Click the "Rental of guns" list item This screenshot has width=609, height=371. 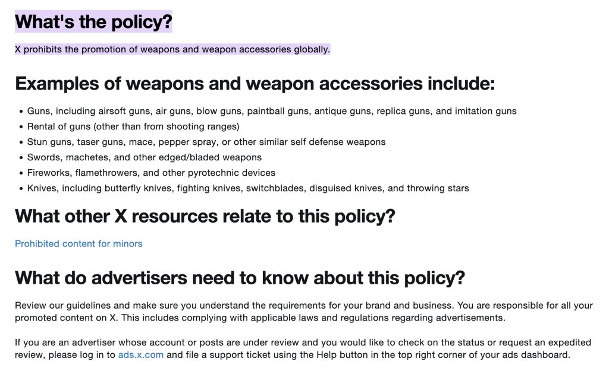coord(133,126)
